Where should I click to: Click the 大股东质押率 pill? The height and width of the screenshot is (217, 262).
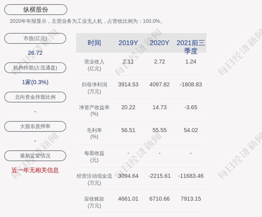pyautogui.click(x=35, y=126)
